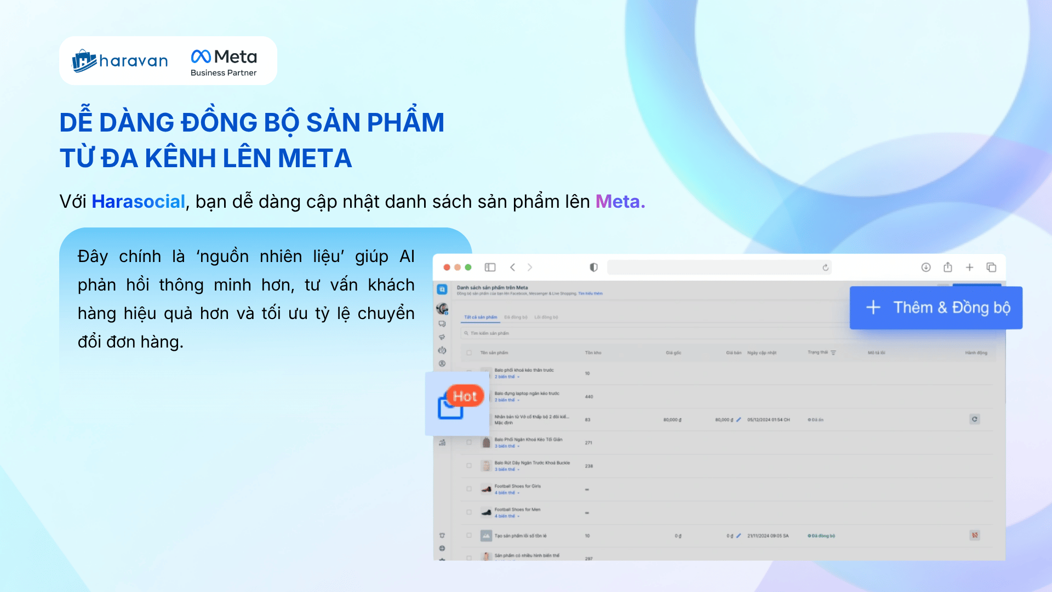Image resolution: width=1052 pixels, height=592 pixels.
Task: Click resync icon for Nhân bản từ Vớ row
Action: point(975,419)
